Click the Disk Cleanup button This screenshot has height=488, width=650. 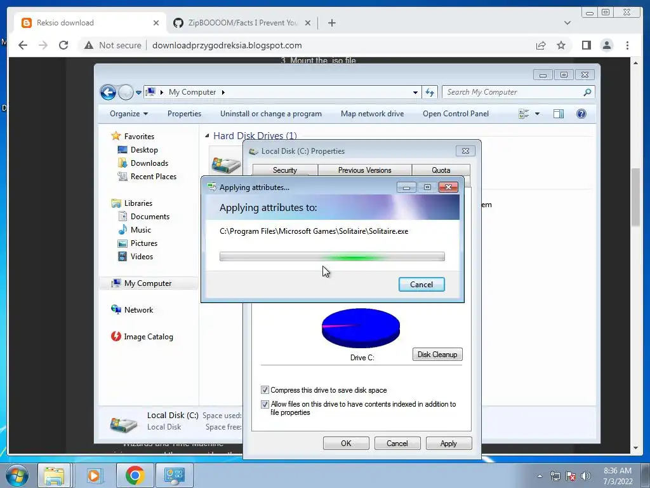click(437, 355)
